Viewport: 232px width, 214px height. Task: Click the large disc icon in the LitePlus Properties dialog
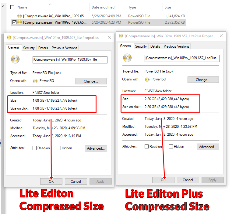[127, 58]
